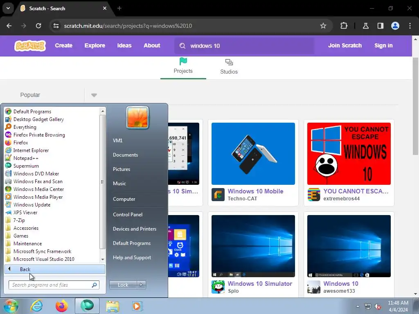Open Default Programs in All Programs list
The image size is (419, 314).
[32, 112]
